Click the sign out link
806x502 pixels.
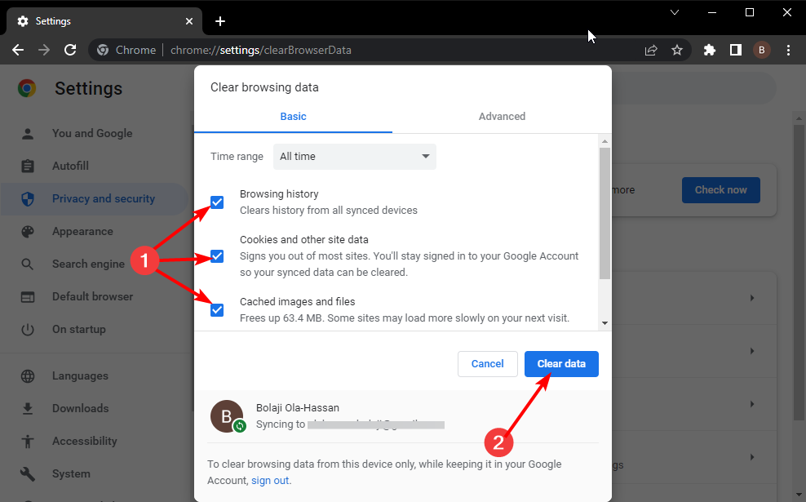tap(270, 481)
